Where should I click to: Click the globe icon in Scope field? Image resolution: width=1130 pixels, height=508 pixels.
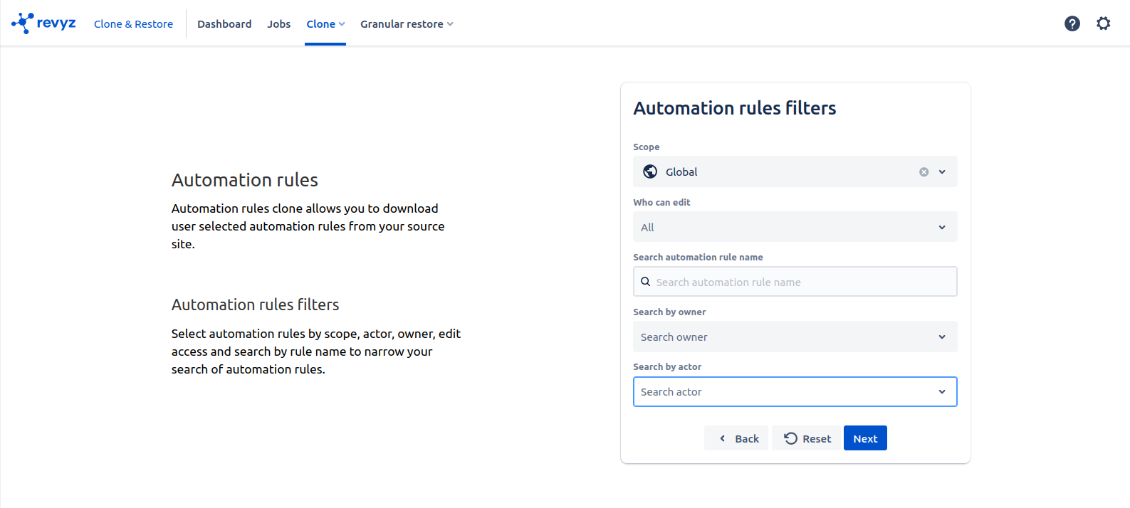[650, 171]
